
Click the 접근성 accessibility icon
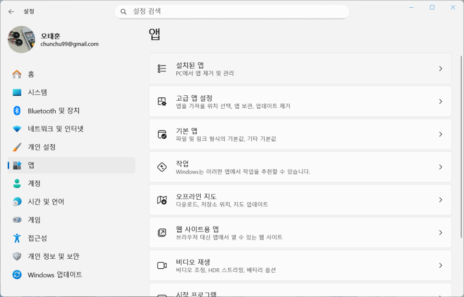tap(17, 238)
